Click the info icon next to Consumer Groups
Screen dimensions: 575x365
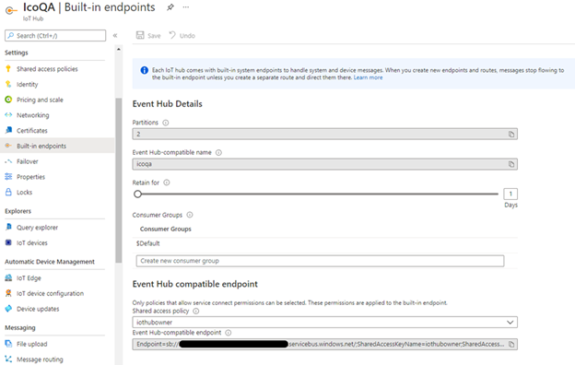[x=190, y=215]
